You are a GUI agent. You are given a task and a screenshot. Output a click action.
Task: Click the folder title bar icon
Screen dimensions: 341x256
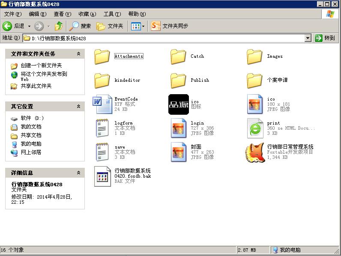[x=4, y=4]
